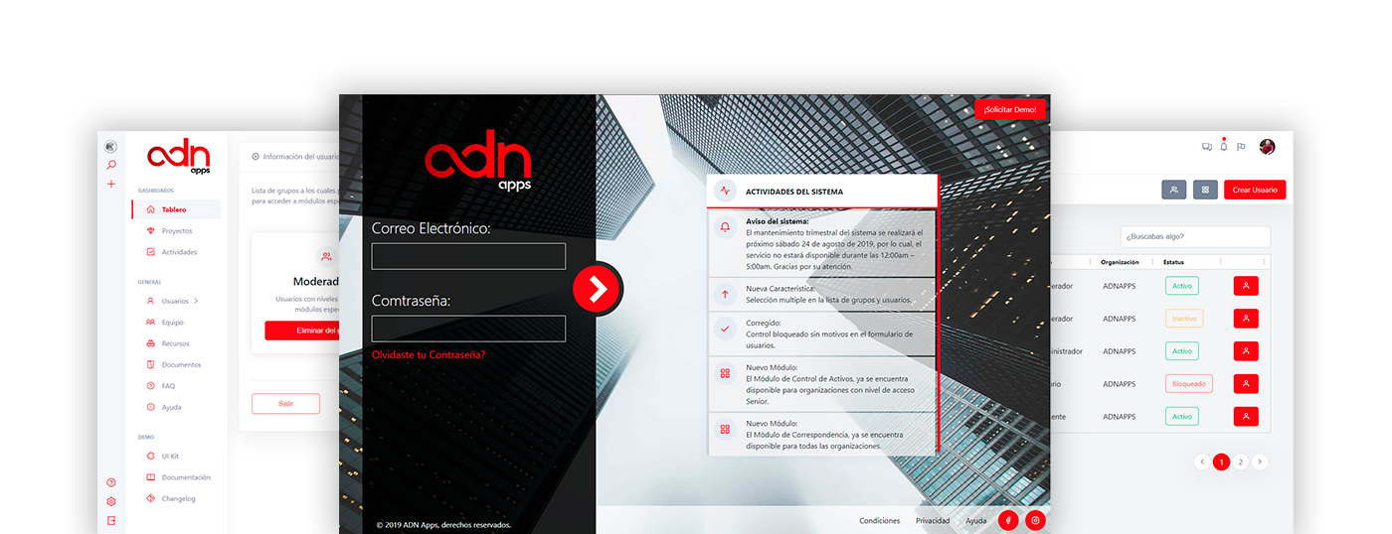The image size is (1392, 534).
Task: Select Proyectos in the sidebar
Action: 176,231
